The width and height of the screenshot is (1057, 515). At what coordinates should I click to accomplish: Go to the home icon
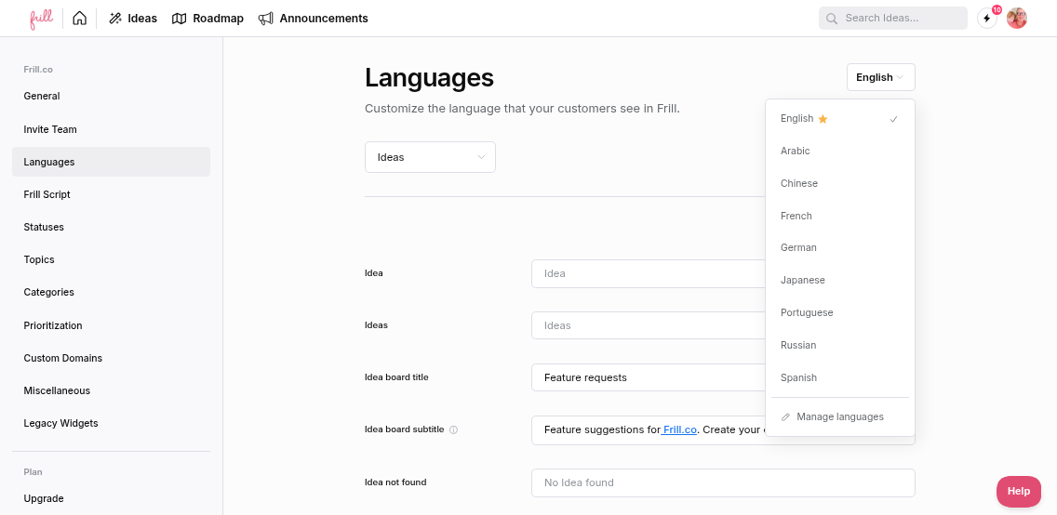pyautogui.click(x=79, y=19)
